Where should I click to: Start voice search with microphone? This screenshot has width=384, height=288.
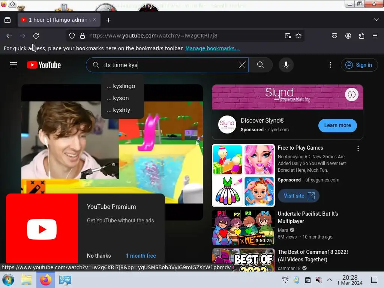[286, 65]
